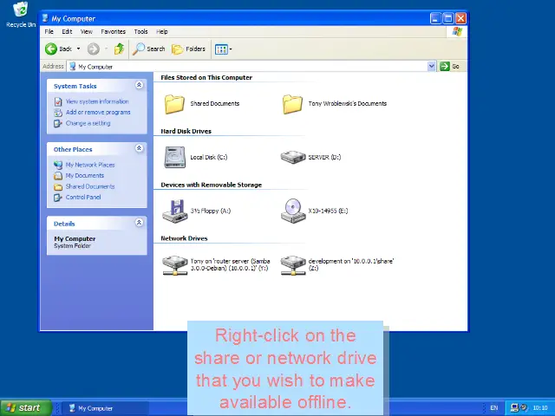Collapse the Details panel

[139, 224]
